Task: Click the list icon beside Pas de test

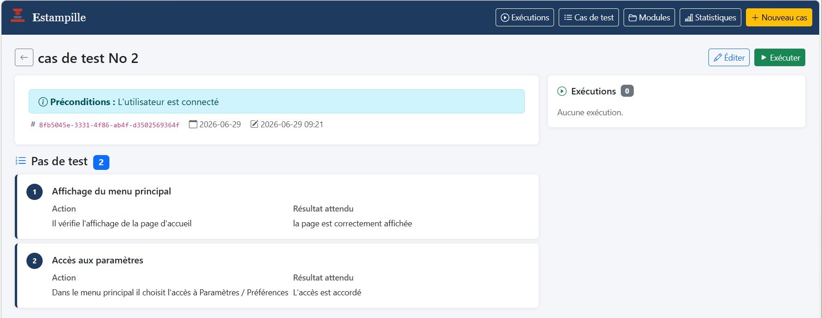Action: [x=20, y=161]
